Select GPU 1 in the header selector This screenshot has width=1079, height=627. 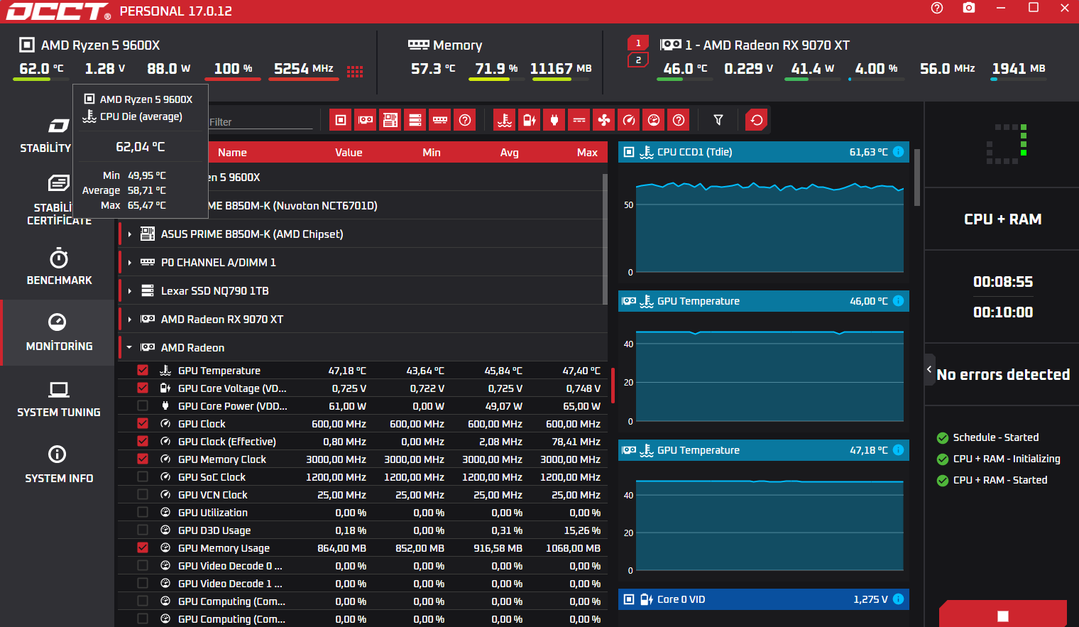tap(638, 43)
